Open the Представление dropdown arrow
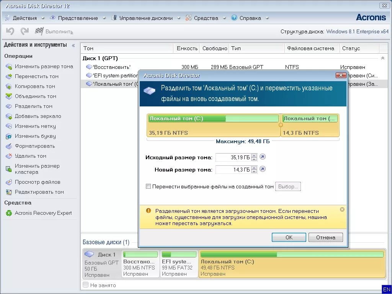Image resolution: width=392 pixels, height=294 pixels. pos(104,18)
